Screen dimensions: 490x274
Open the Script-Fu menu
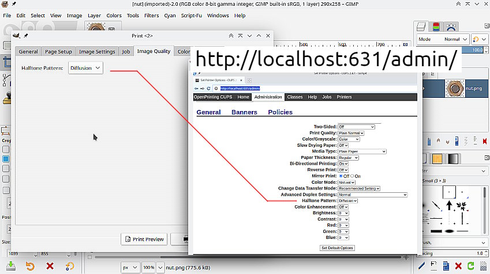[191, 16]
